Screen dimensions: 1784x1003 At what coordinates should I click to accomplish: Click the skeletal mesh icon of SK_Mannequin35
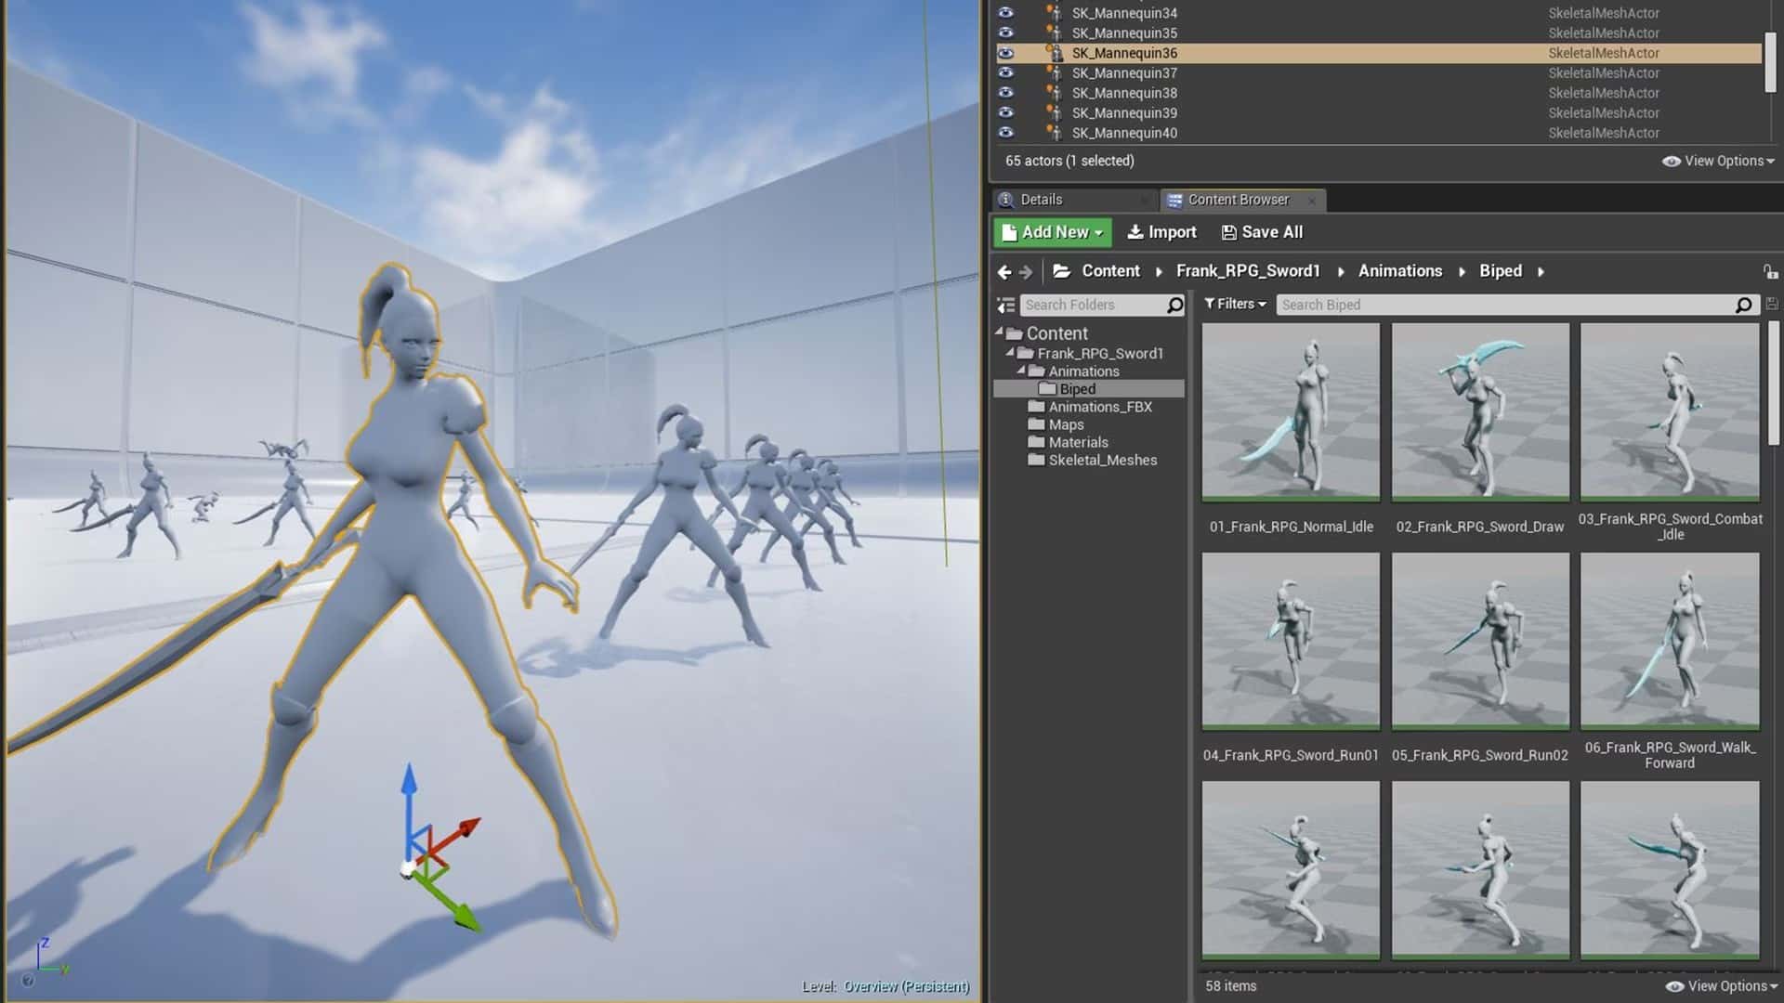pyautogui.click(x=1054, y=33)
